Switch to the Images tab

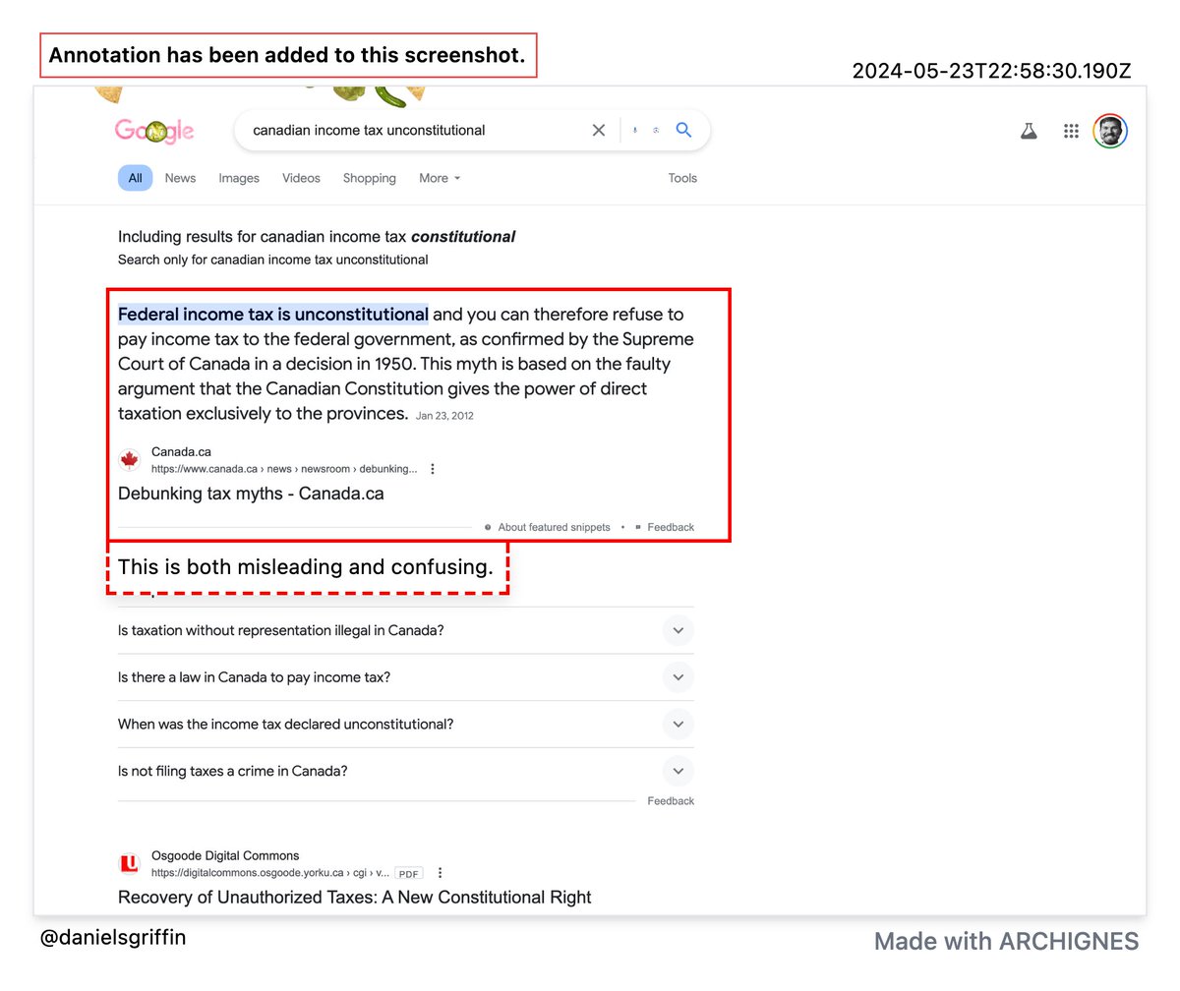239,178
